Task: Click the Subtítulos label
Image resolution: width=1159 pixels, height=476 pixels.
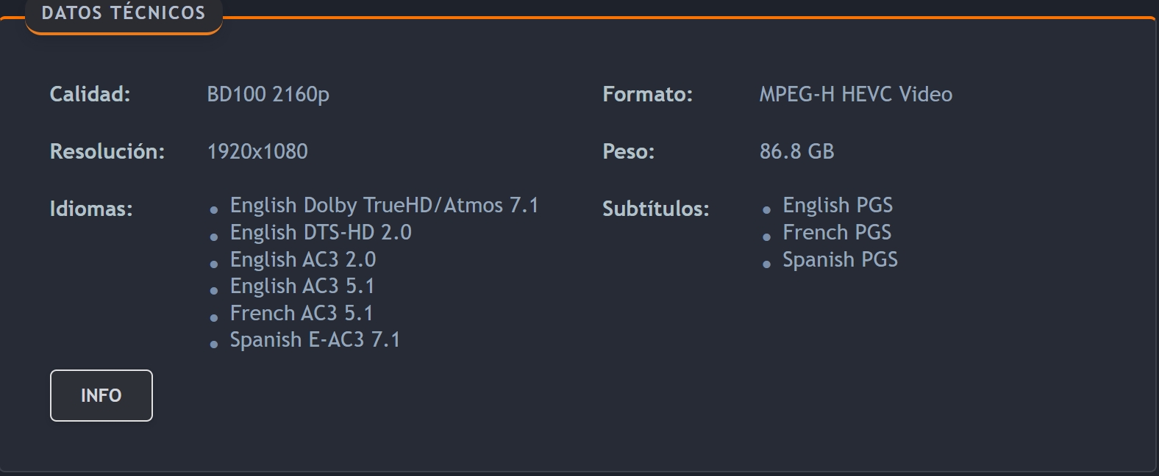Action: 656,209
